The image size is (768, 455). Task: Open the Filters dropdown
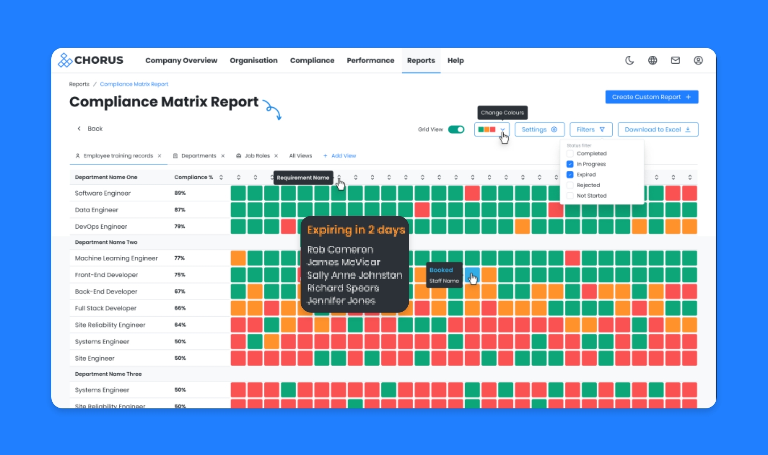coord(591,129)
